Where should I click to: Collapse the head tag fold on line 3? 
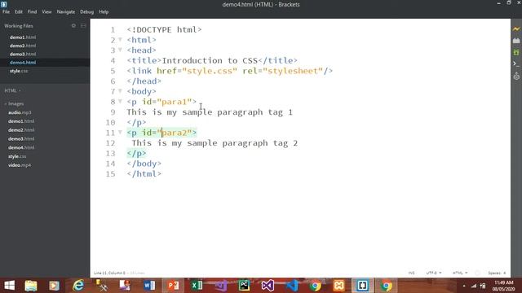coord(120,50)
